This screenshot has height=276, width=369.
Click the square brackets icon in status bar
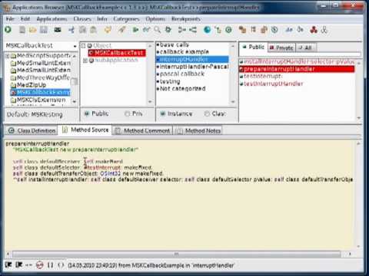[50, 265]
